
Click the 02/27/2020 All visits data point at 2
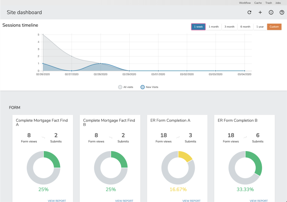click(x=72, y=56)
